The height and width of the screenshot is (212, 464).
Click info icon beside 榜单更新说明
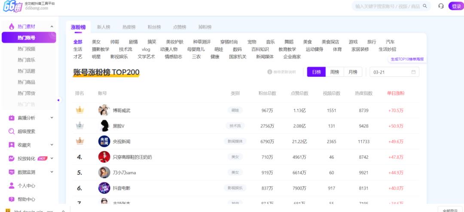pos(270,72)
